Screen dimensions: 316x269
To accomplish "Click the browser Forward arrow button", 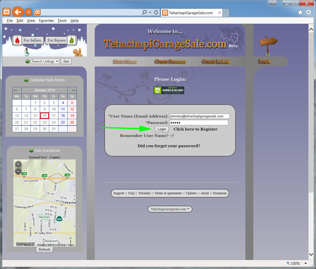I will 28,12.
